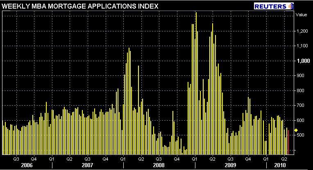Click the Q1 label at start of 2009

point(195,159)
